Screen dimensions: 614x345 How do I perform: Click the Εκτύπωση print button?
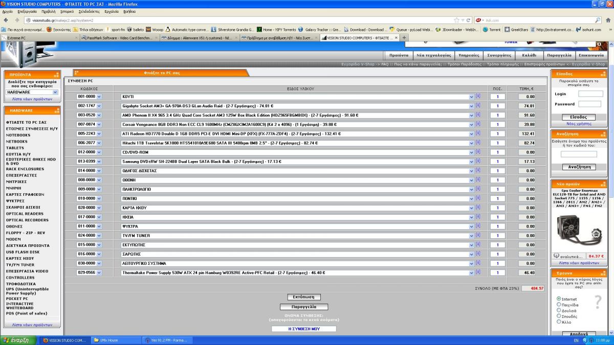pos(303,296)
